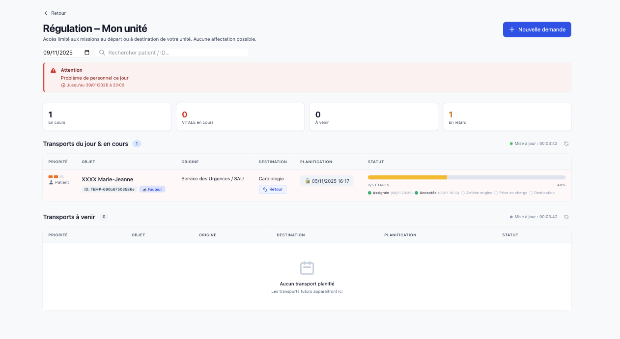
Task: Click the lock icon next to 05/11/2025 16:17
Action: click(308, 181)
